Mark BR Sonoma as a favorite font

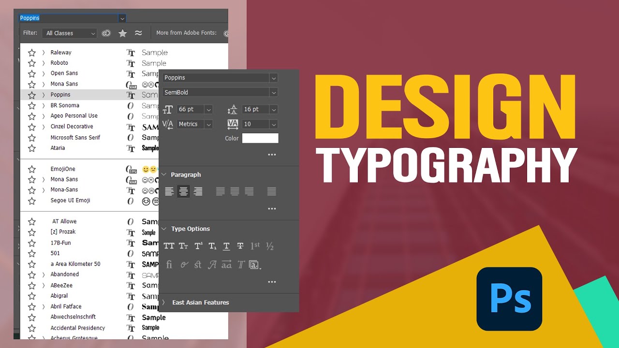(x=32, y=106)
